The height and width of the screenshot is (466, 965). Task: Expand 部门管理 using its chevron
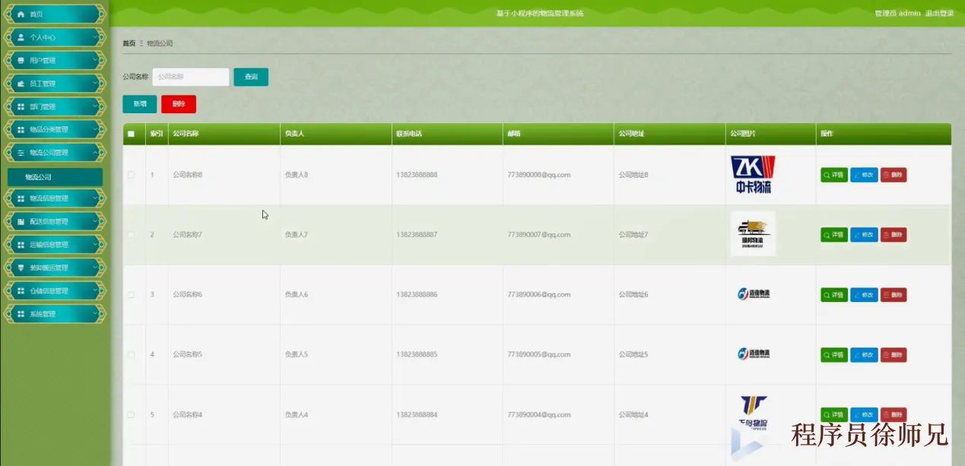pos(95,106)
